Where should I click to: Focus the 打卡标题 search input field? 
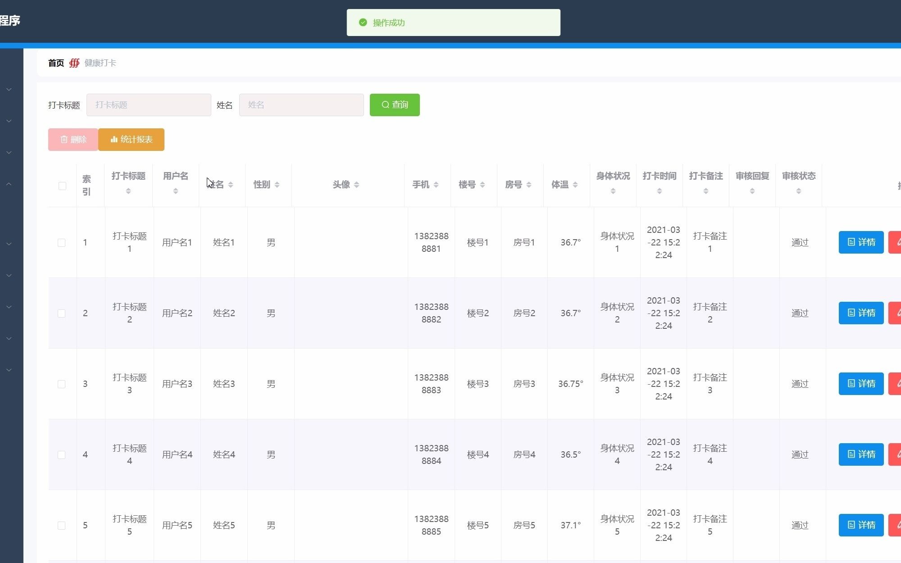pyautogui.click(x=149, y=105)
